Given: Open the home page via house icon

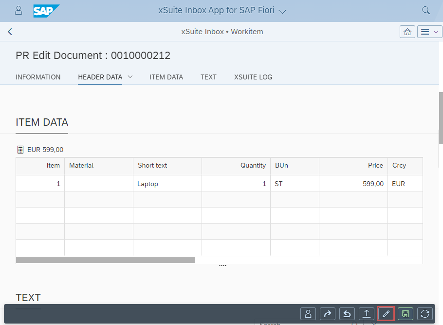Looking at the screenshot, I should click(407, 32).
